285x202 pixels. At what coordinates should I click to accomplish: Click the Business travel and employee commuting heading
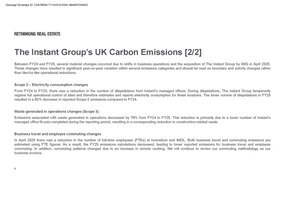(58, 134)
